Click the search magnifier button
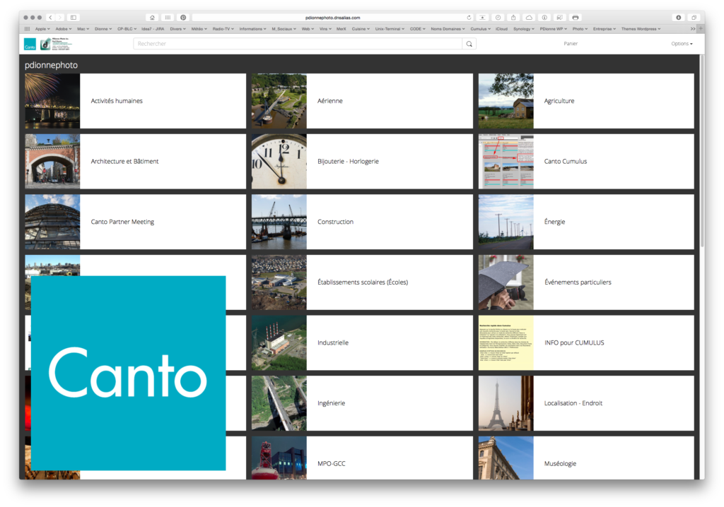Image resolution: width=724 pixels, height=507 pixels. pos(469,44)
